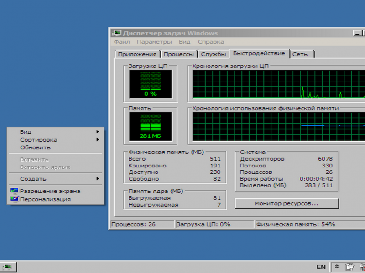Click the Невыгружаемая label
365x273 pixels.
coord(153,205)
